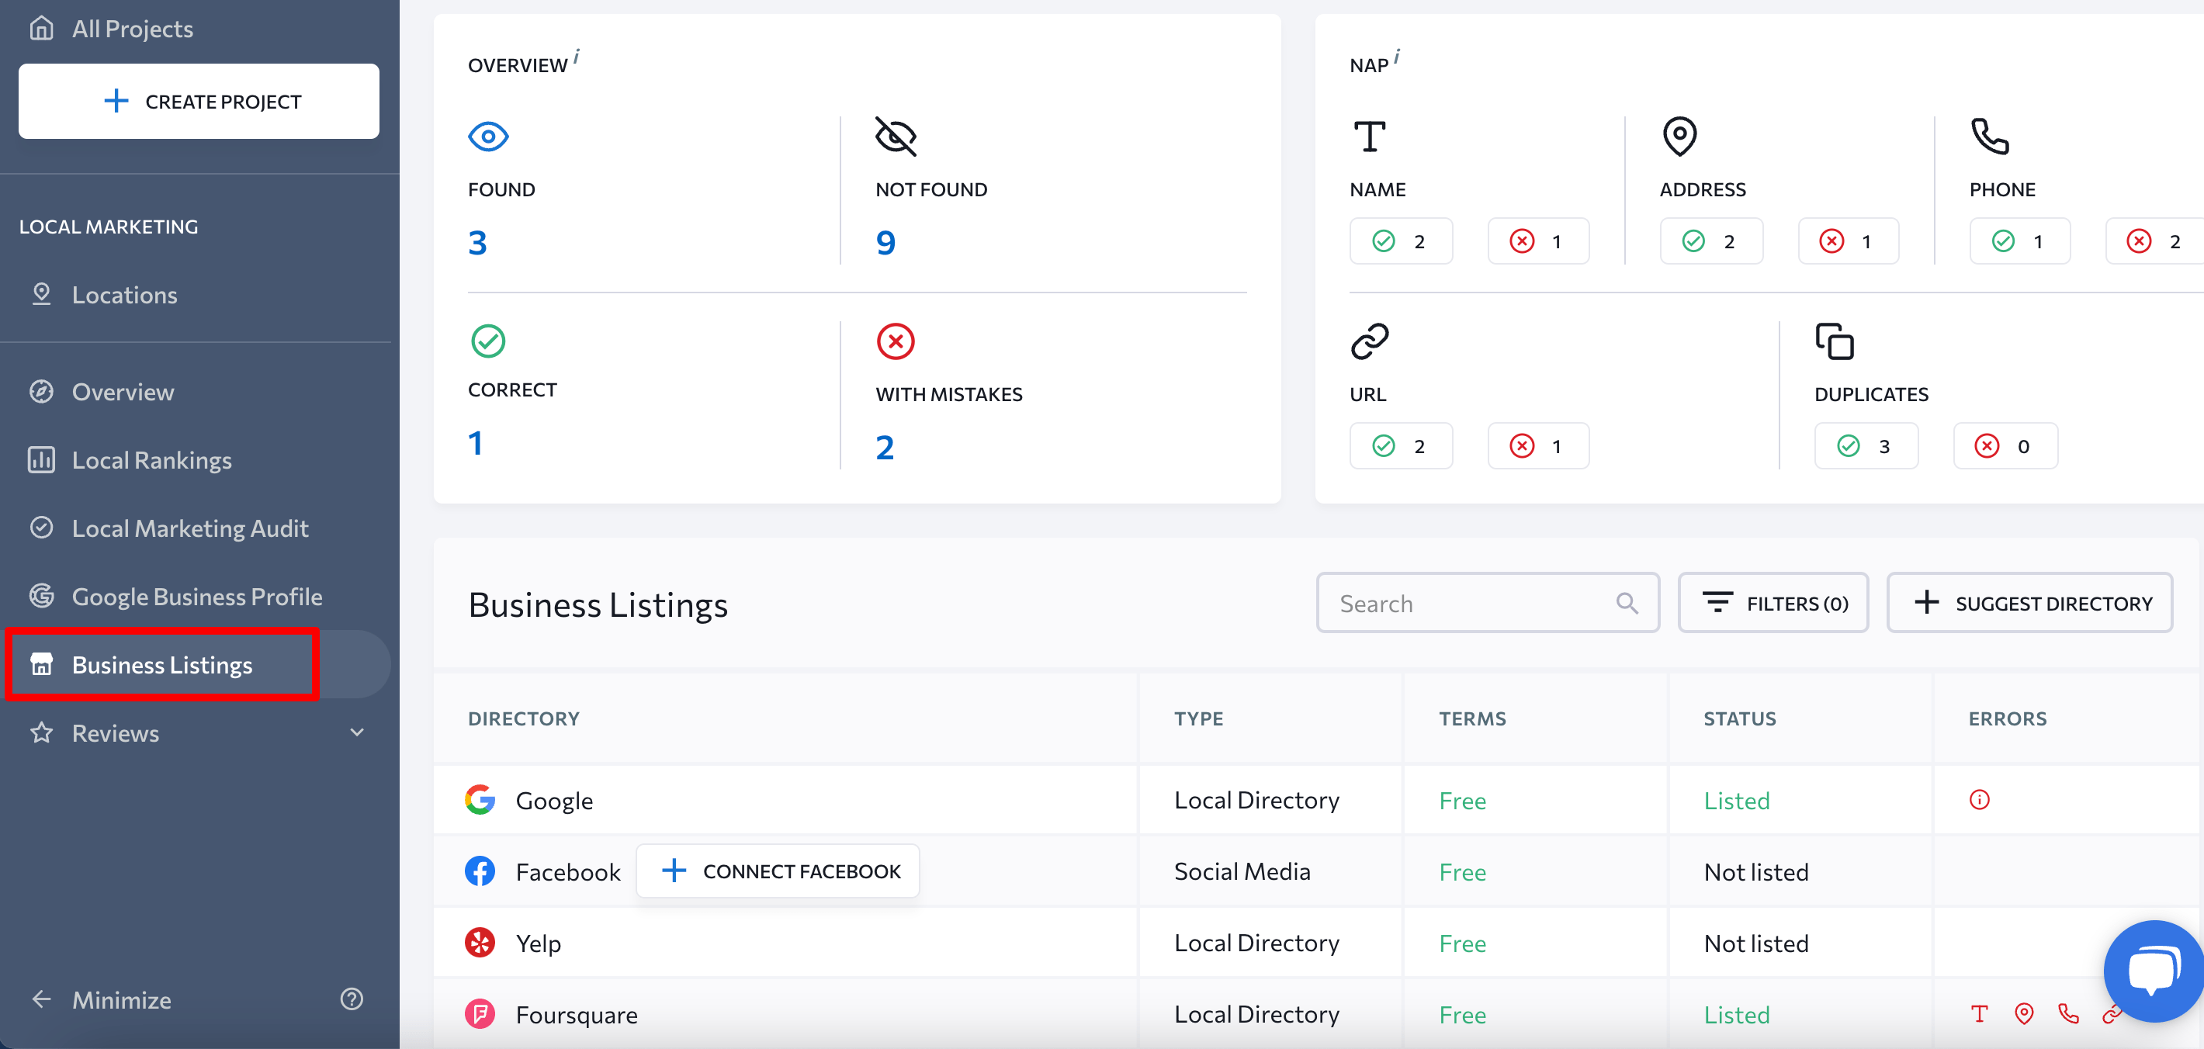This screenshot has width=2204, height=1049.
Task: Expand Reviews menu item
Action: [x=357, y=732]
